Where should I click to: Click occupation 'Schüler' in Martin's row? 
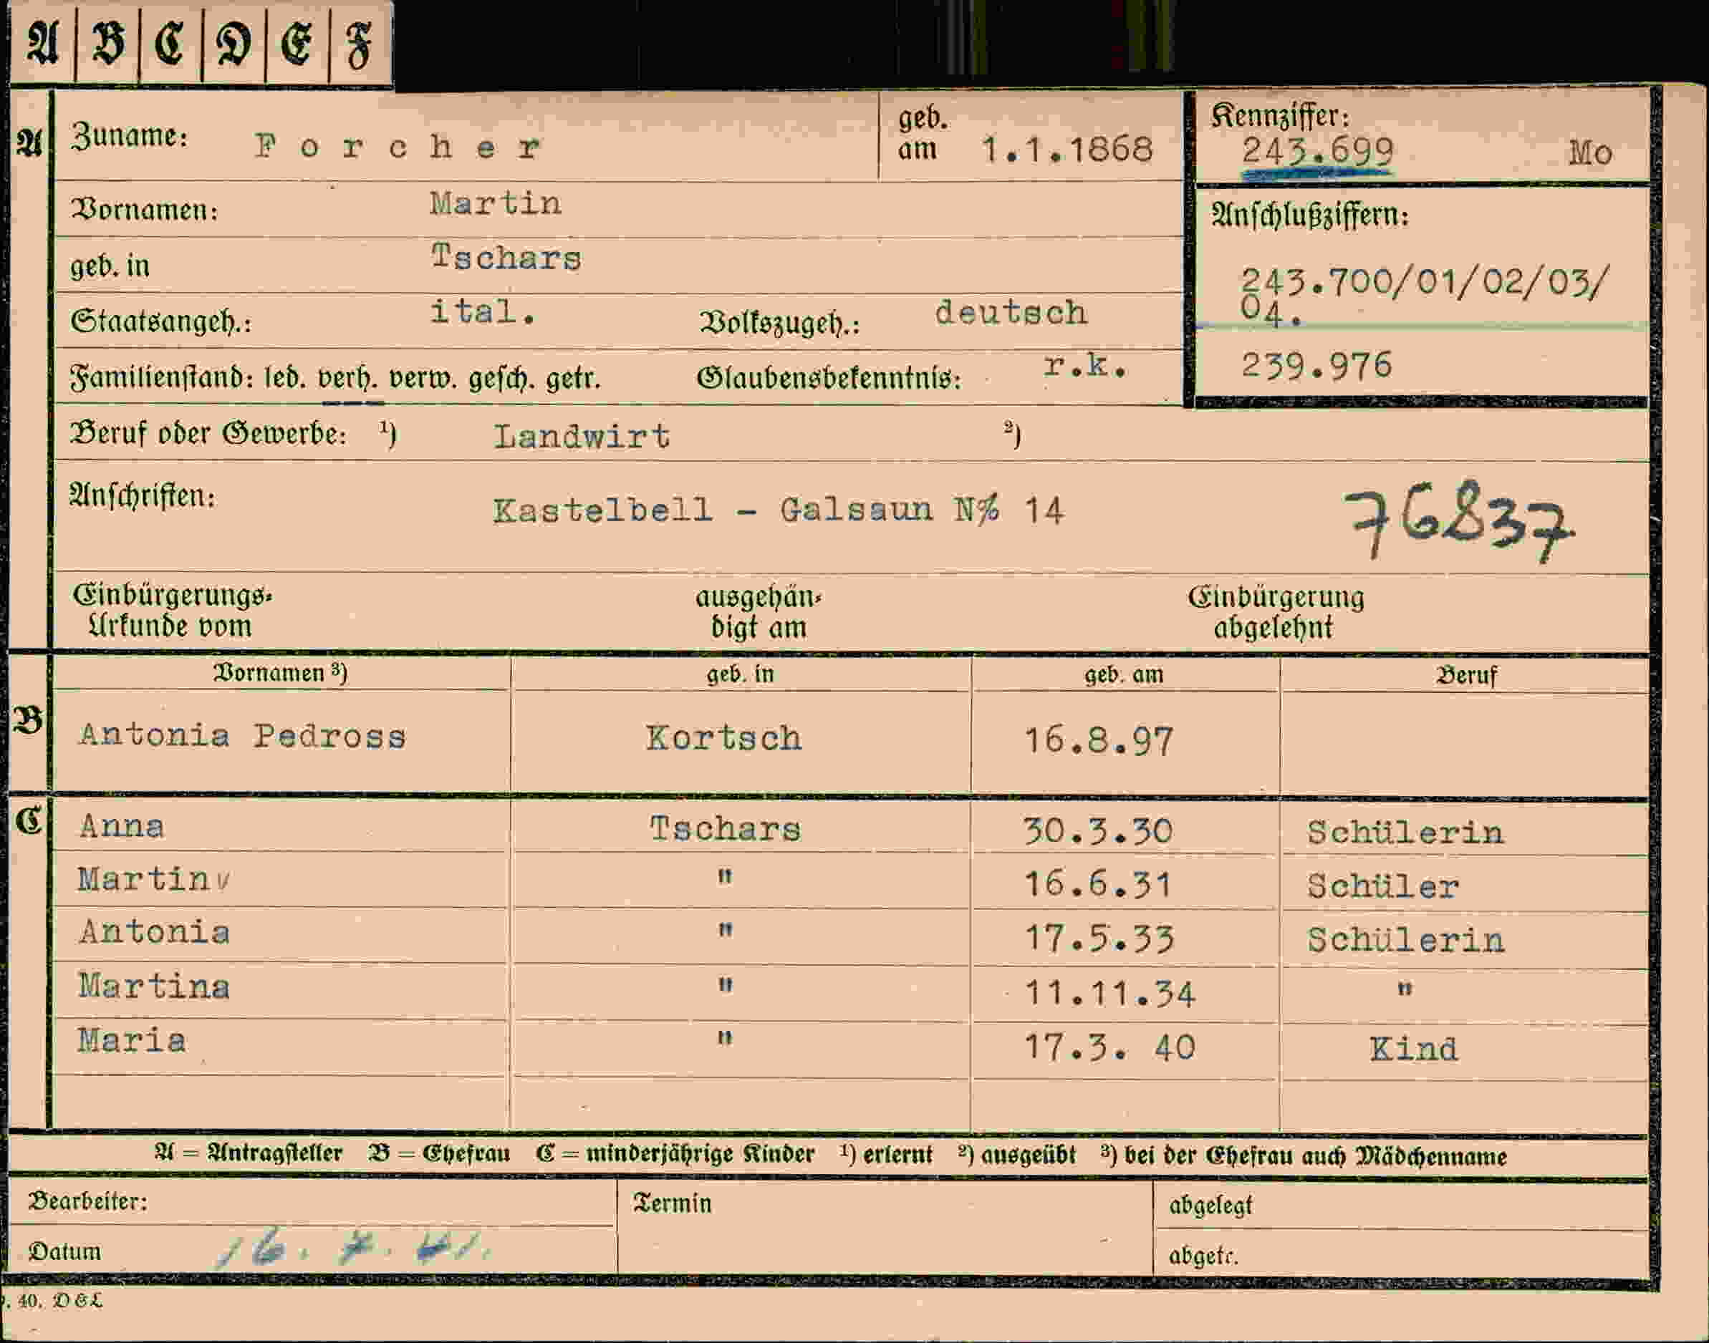point(1383,887)
